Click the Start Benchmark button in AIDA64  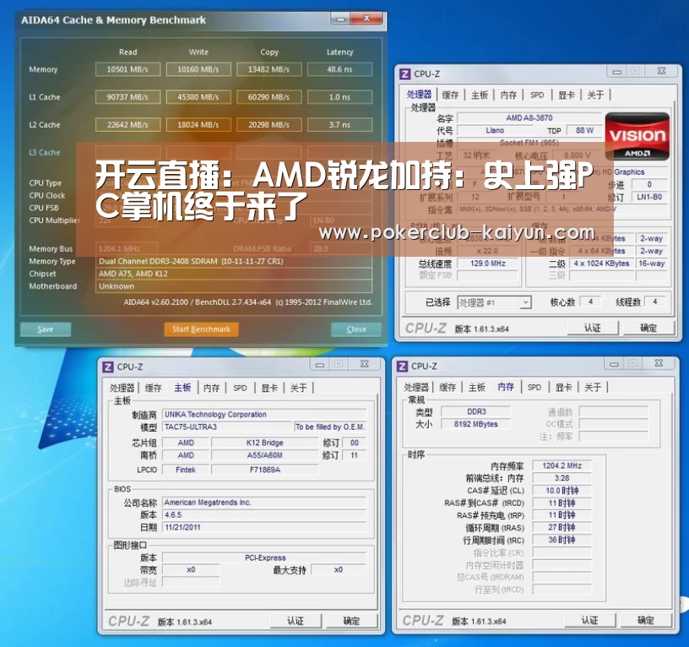[201, 329]
